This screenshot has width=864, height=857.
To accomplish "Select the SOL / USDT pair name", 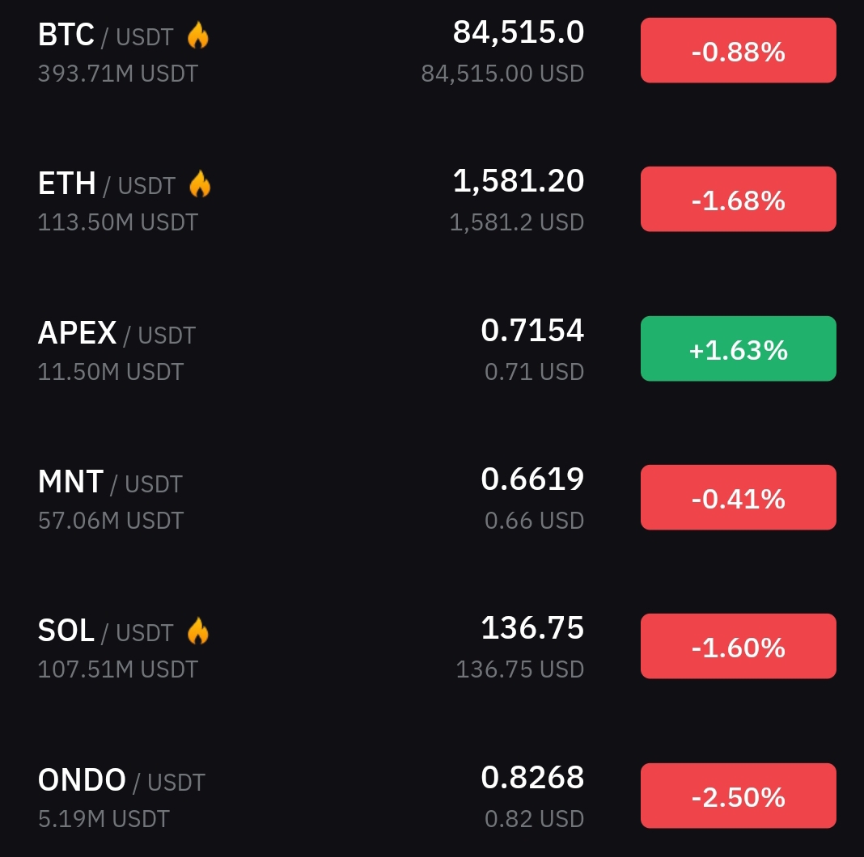I will (x=106, y=631).
